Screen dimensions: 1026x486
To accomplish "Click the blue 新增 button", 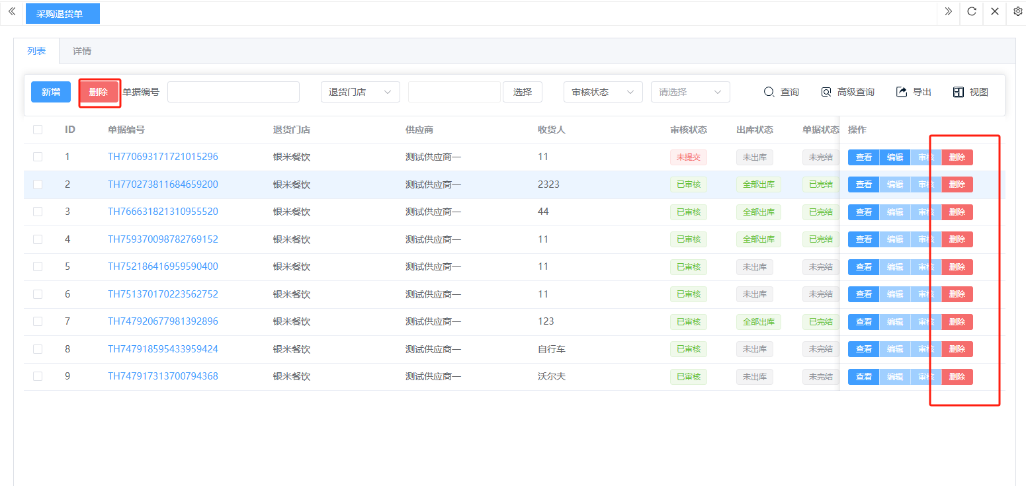I will (x=51, y=92).
